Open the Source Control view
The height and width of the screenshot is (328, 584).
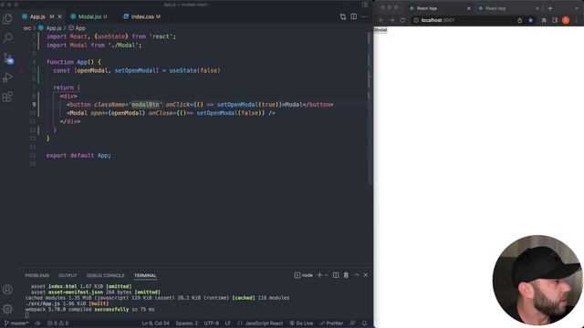point(7,58)
